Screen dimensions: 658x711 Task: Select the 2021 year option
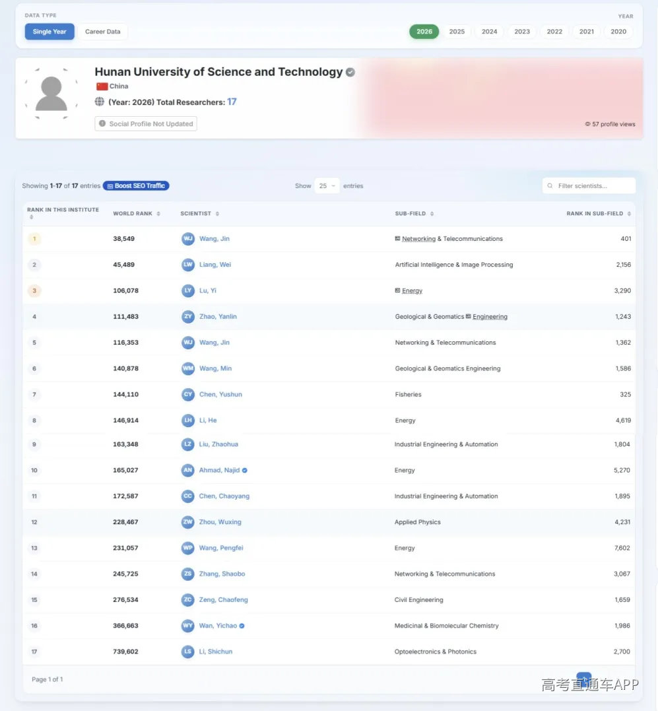587,32
